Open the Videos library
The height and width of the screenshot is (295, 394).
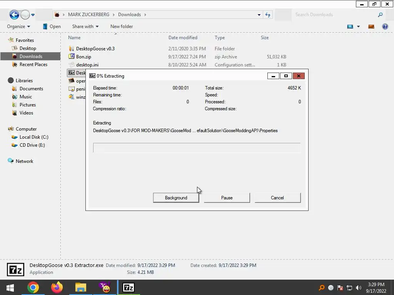(26, 113)
